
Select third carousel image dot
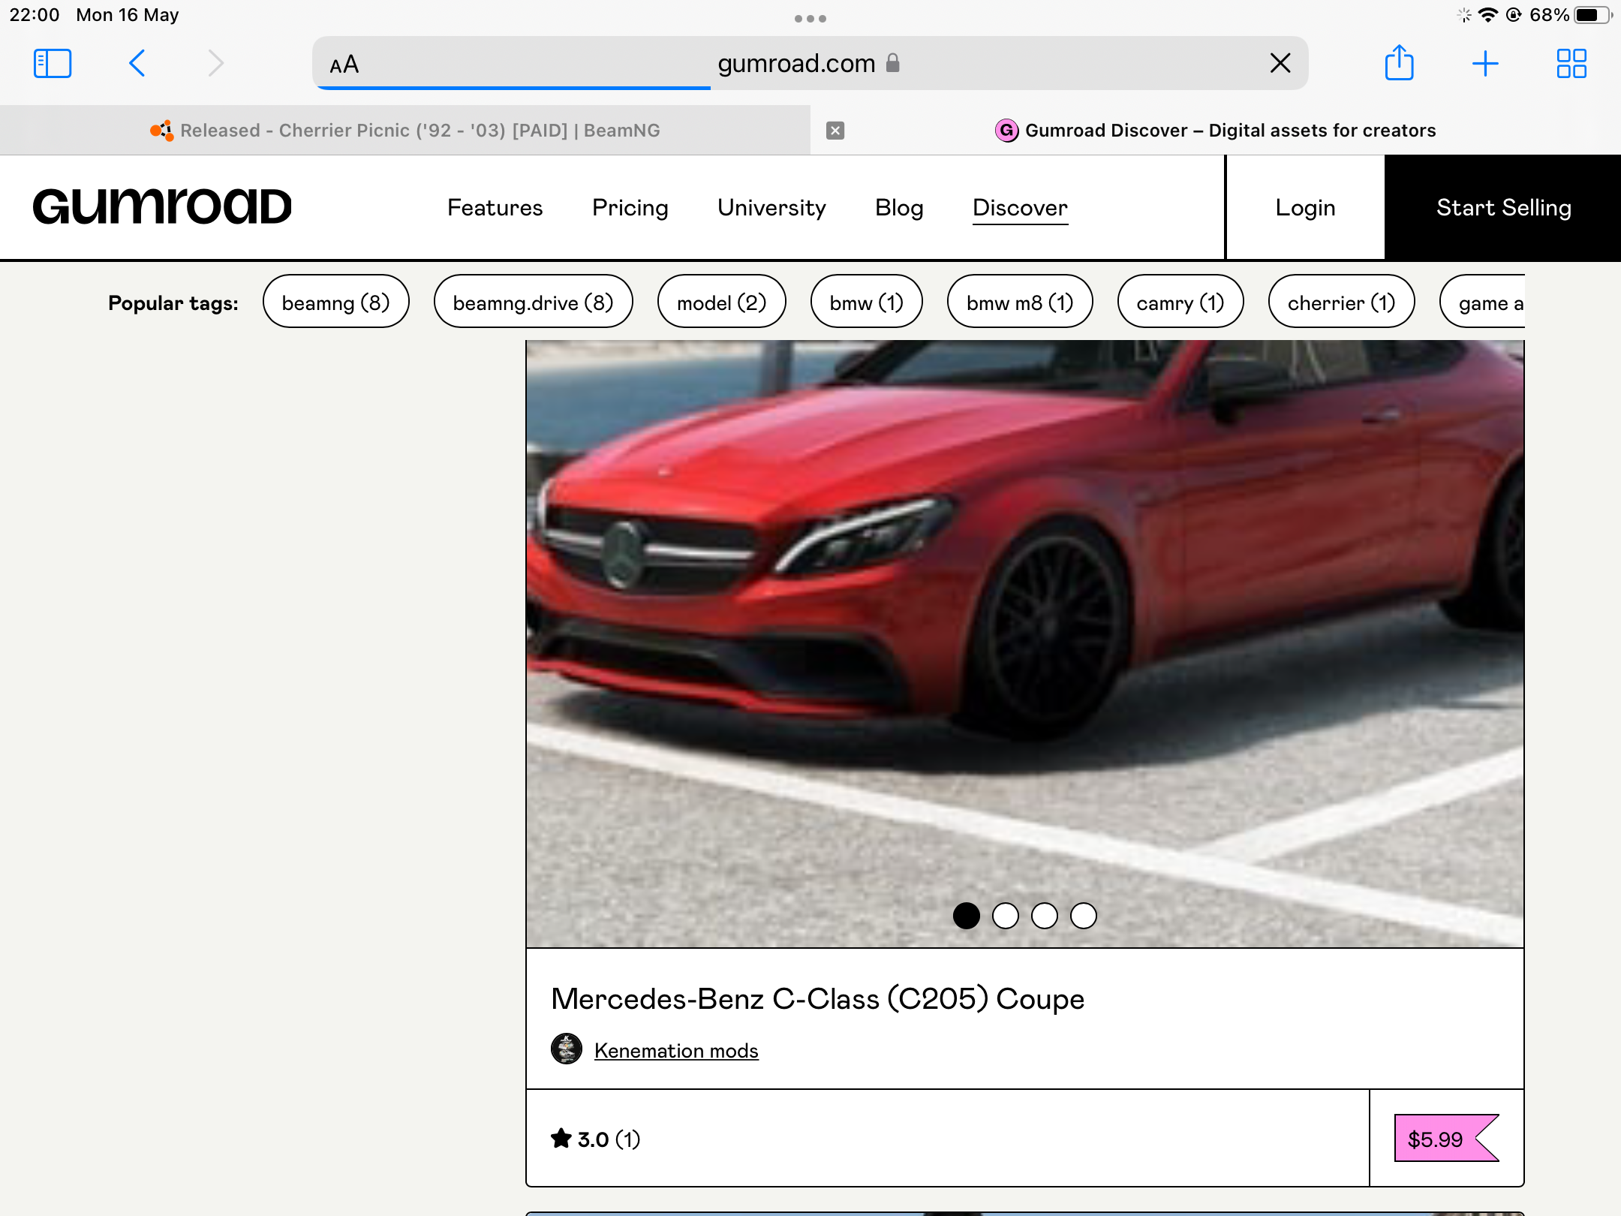[1045, 916]
